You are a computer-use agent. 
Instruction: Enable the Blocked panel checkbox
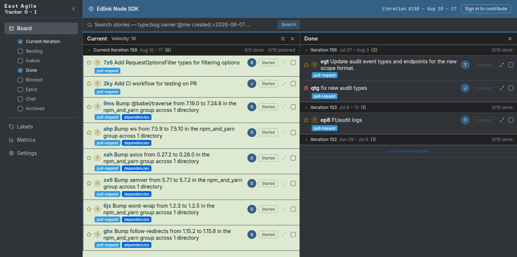click(x=20, y=80)
